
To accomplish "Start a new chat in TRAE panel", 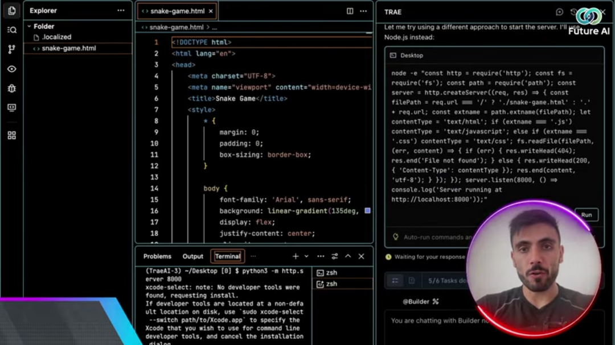I will (559, 12).
